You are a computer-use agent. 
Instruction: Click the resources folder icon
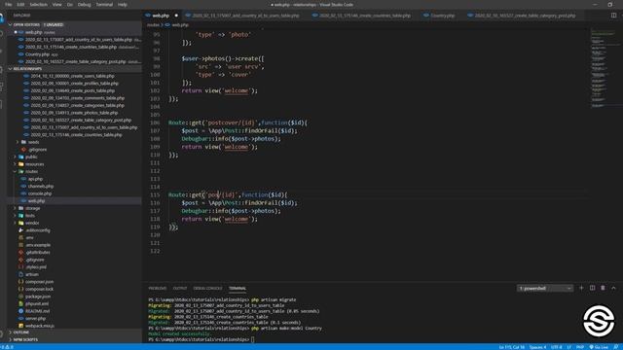[x=21, y=164]
